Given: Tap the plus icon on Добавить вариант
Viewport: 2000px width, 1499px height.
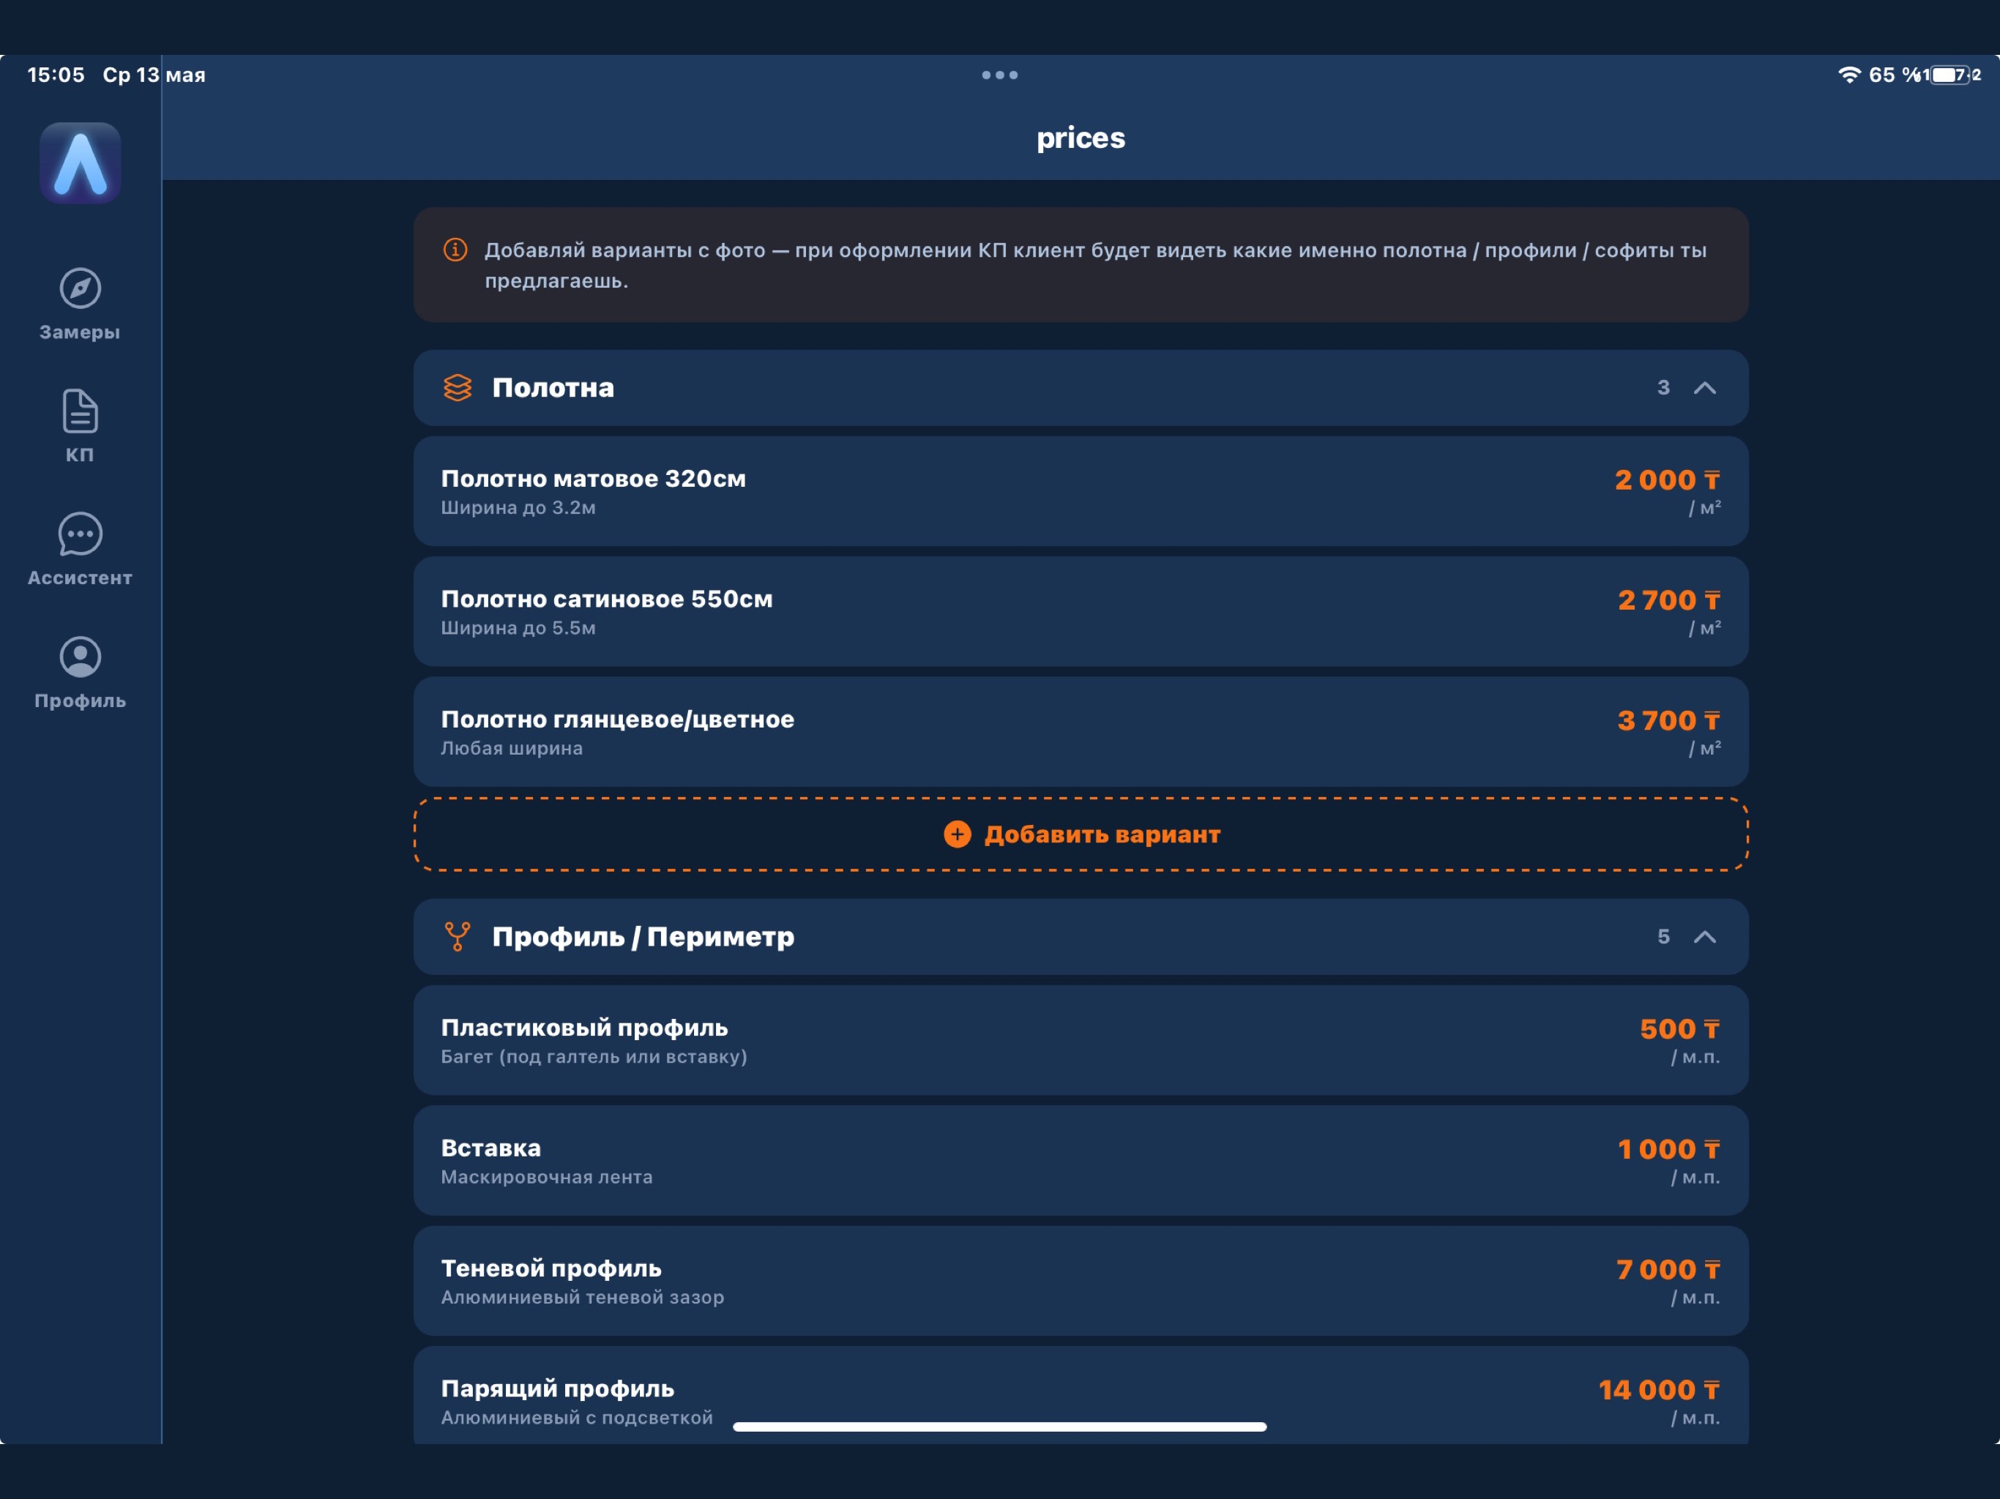Looking at the screenshot, I should [x=958, y=834].
